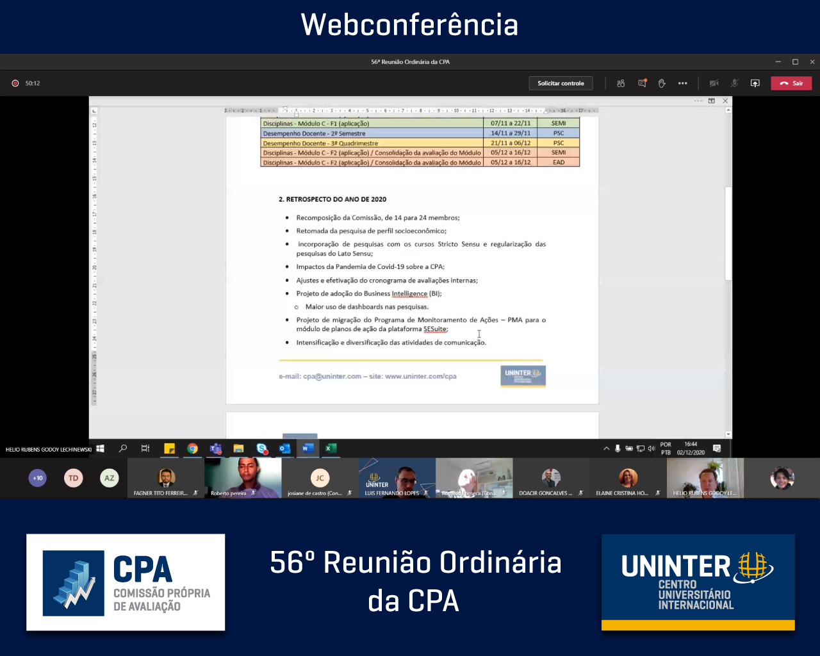Screen dimensions: 820x656
Task: Show the participants list in Teams
Action: click(x=621, y=83)
